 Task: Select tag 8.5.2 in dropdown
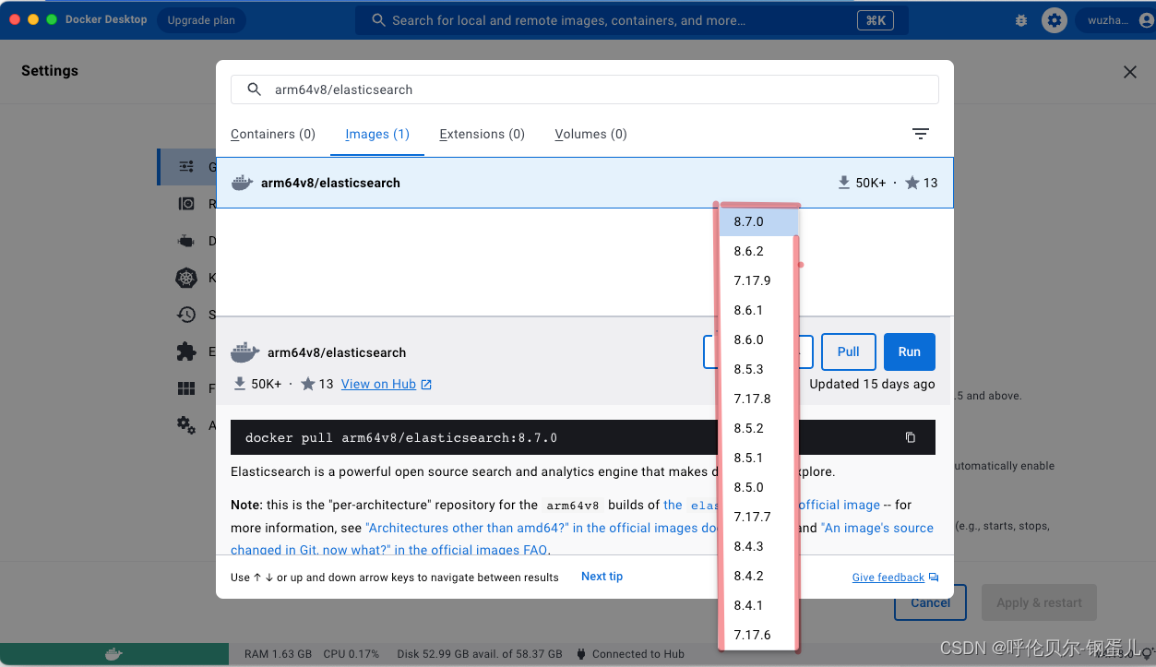point(758,428)
